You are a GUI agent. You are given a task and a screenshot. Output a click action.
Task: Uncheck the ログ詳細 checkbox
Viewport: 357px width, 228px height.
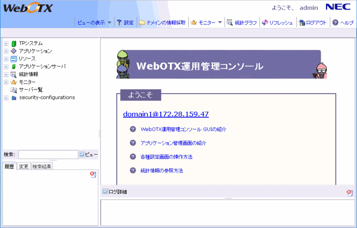105,192
